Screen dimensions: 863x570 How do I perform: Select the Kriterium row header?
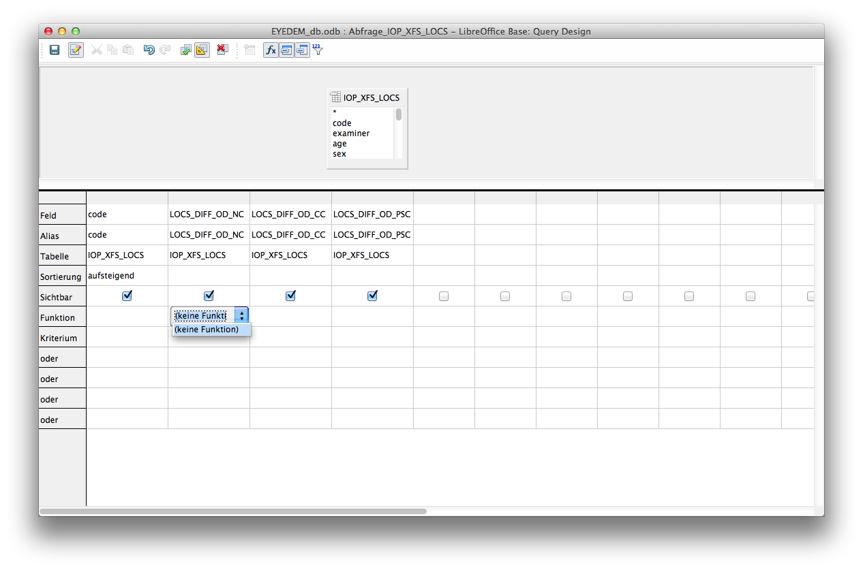click(62, 337)
